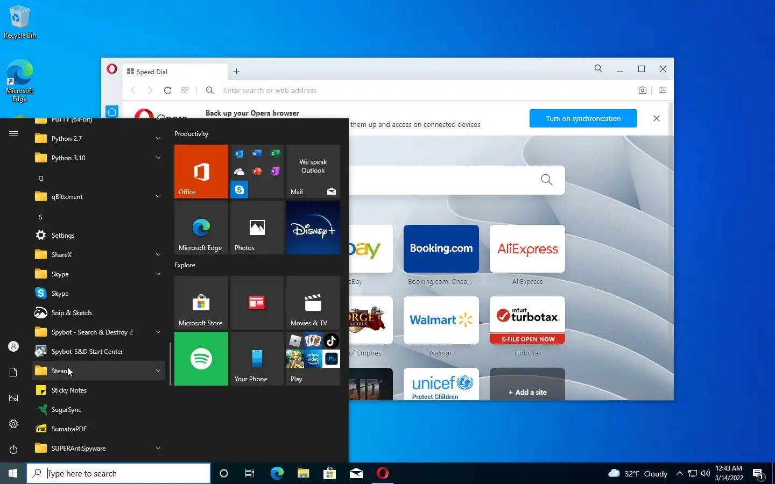Open Settings gear in Start sidebar
775x484 pixels.
(13, 424)
